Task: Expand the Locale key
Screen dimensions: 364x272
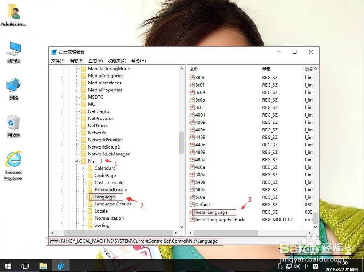Action: (x=83, y=211)
